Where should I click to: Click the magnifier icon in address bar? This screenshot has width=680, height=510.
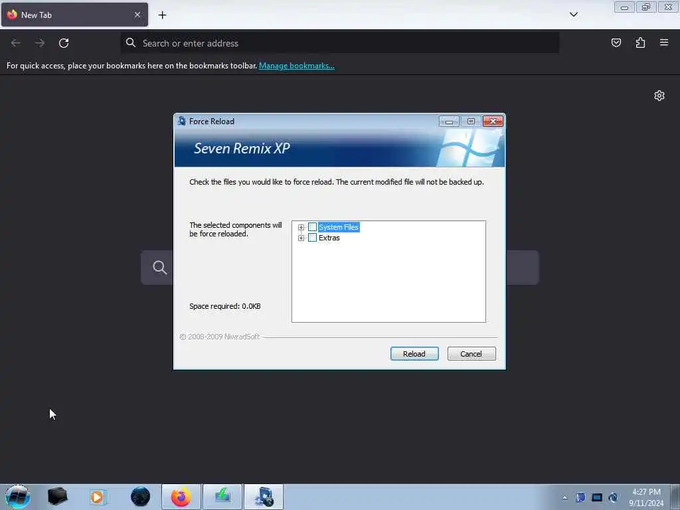click(x=131, y=42)
